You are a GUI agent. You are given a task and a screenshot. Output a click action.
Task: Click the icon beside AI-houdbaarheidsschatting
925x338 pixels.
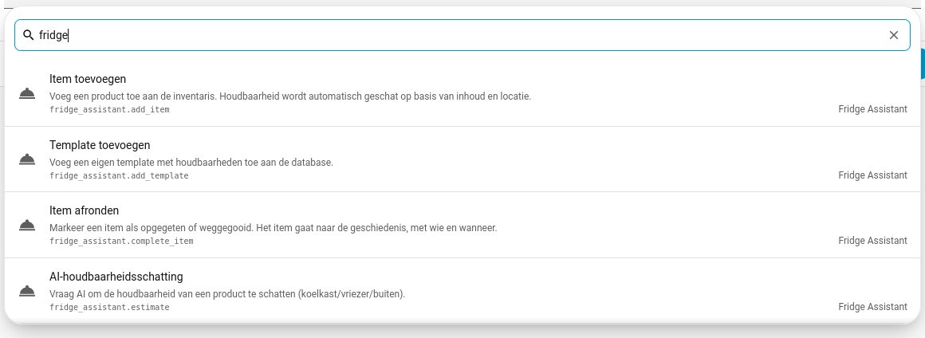click(x=26, y=291)
